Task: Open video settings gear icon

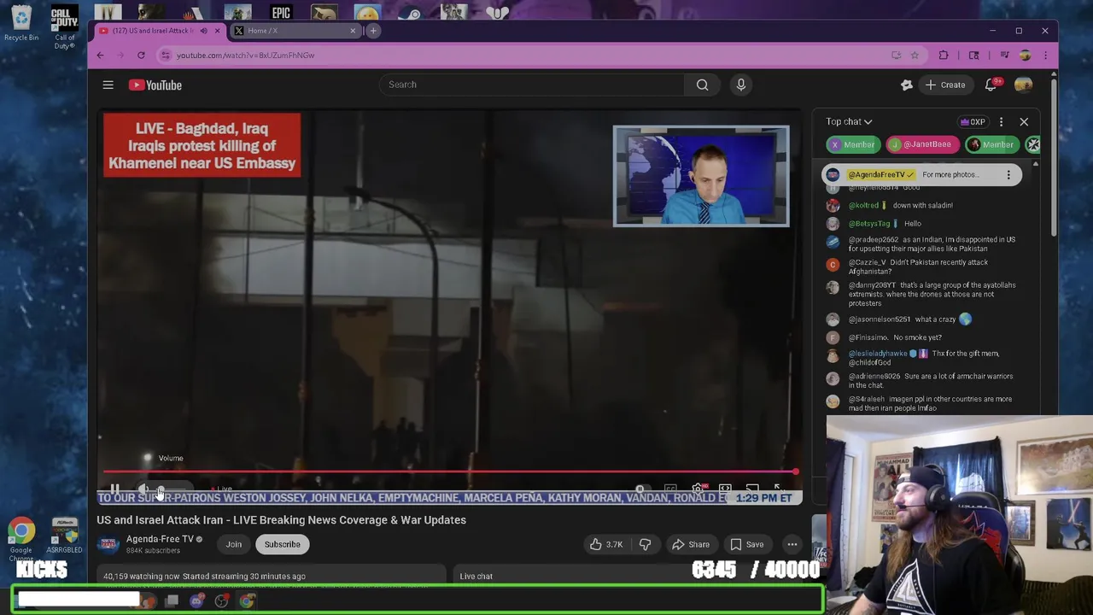Action: click(x=698, y=489)
